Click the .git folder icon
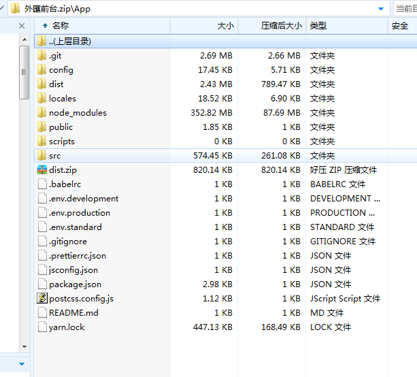 (x=42, y=56)
